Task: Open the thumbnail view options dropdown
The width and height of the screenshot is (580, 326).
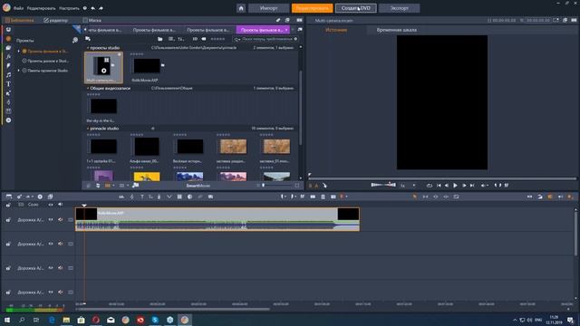Action: (x=171, y=39)
